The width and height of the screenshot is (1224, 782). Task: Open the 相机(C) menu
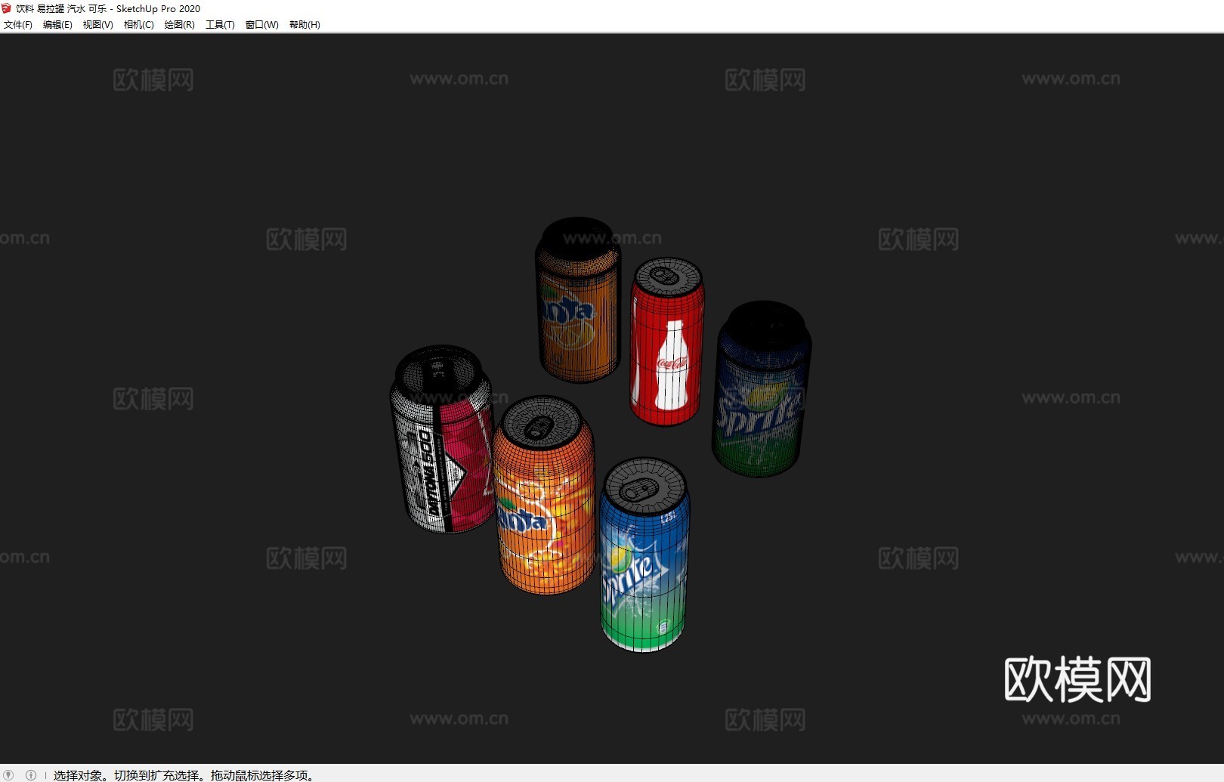[x=139, y=25]
